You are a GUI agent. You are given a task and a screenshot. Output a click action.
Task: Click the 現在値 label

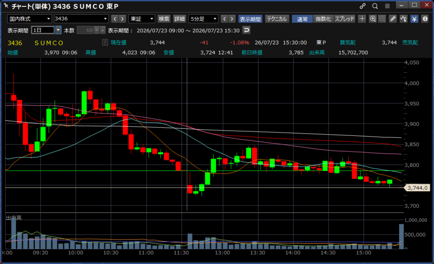tap(119, 43)
